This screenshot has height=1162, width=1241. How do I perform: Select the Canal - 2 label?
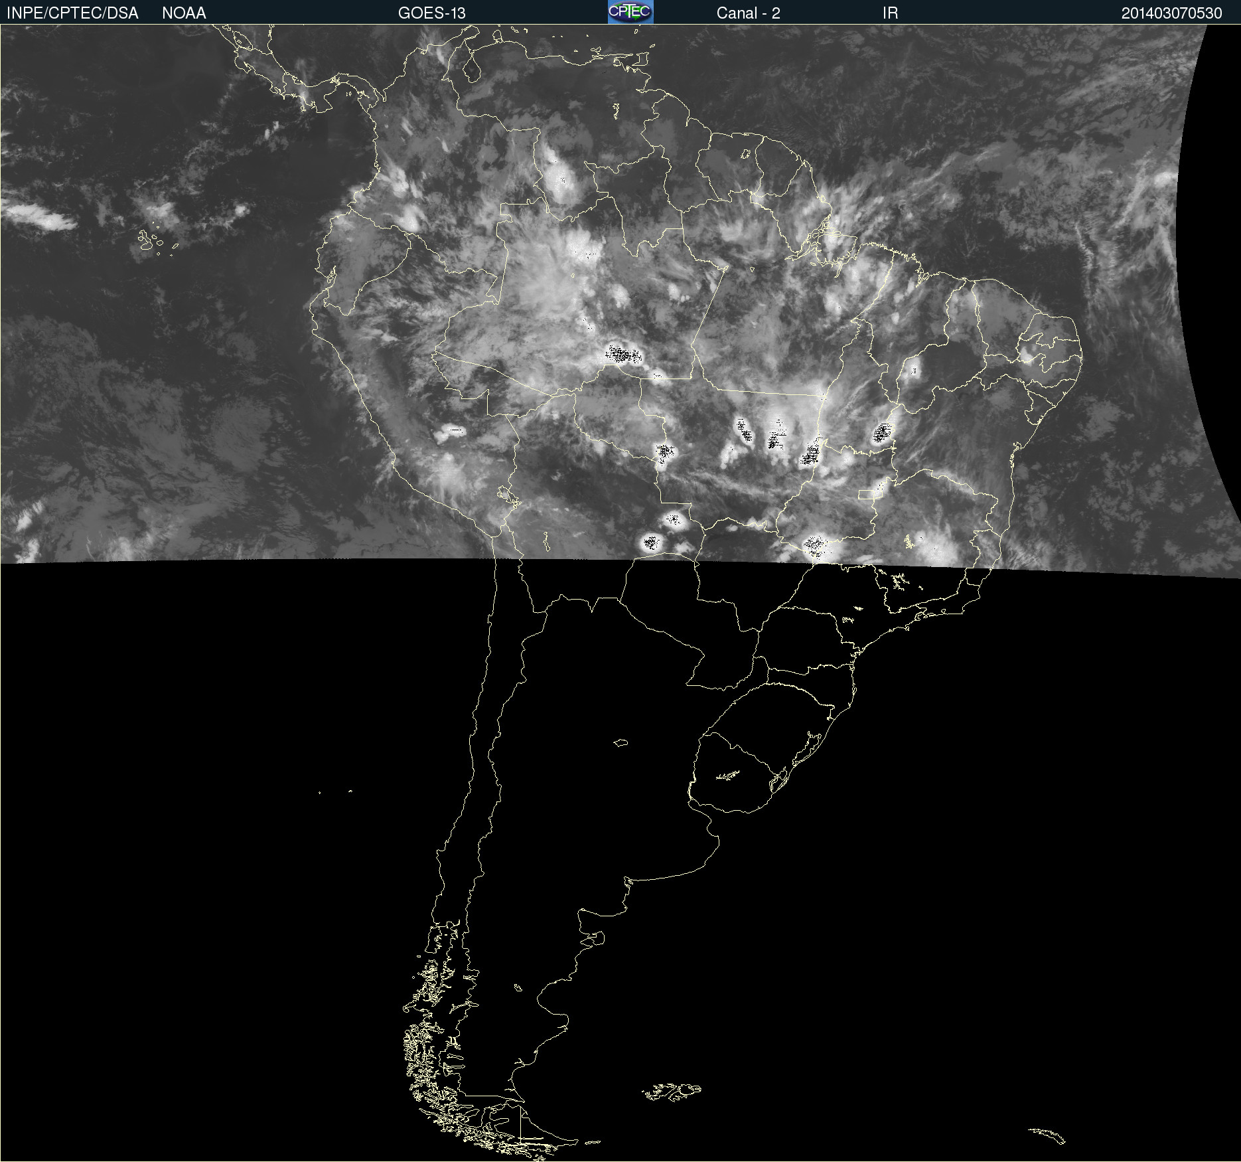(748, 13)
